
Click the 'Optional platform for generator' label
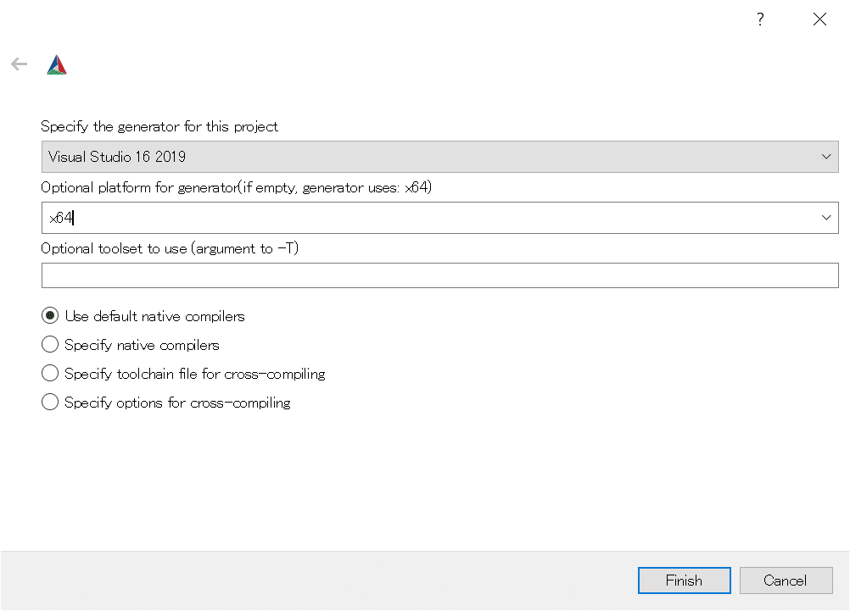[237, 188]
